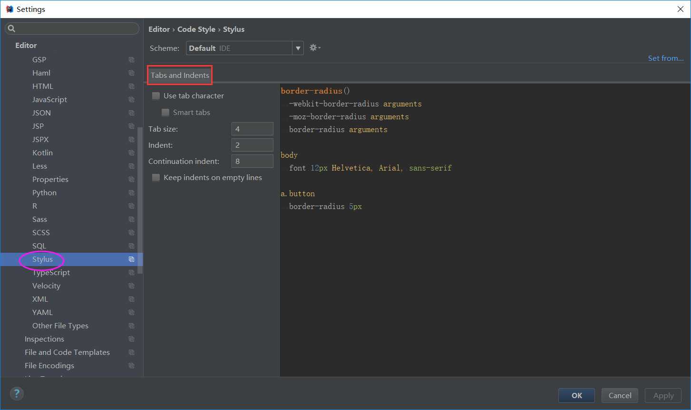The height and width of the screenshot is (410, 691).
Task: Click the copy-settings icon beside GSP
Action: (131, 60)
